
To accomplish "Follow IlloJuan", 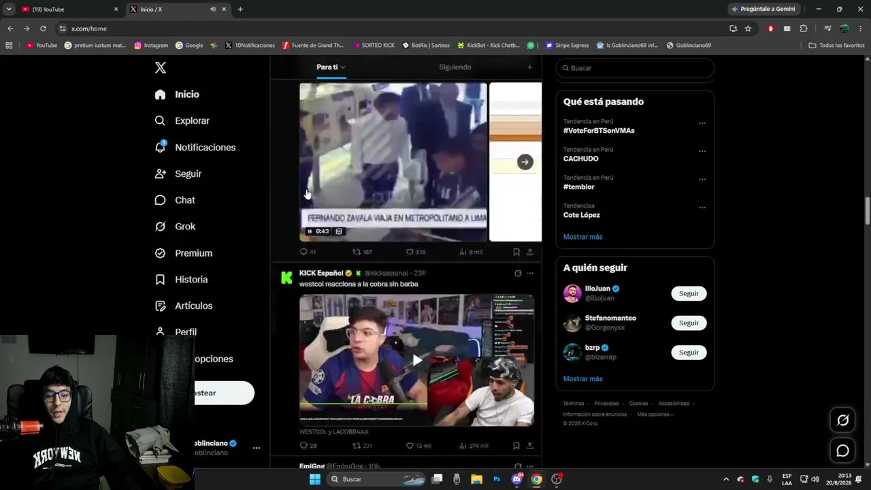I will tap(689, 293).
